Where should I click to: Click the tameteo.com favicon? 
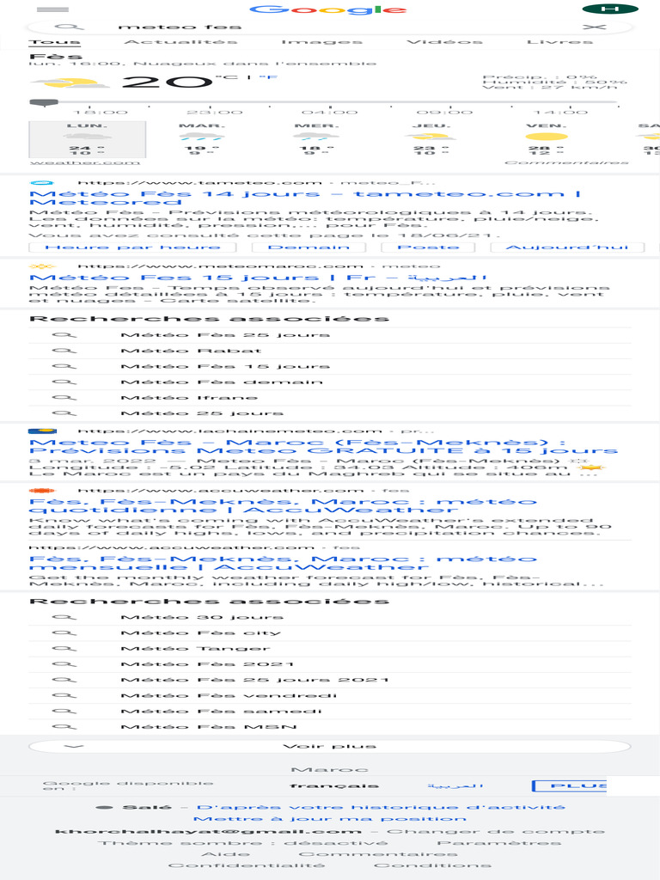[x=41, y=183]
